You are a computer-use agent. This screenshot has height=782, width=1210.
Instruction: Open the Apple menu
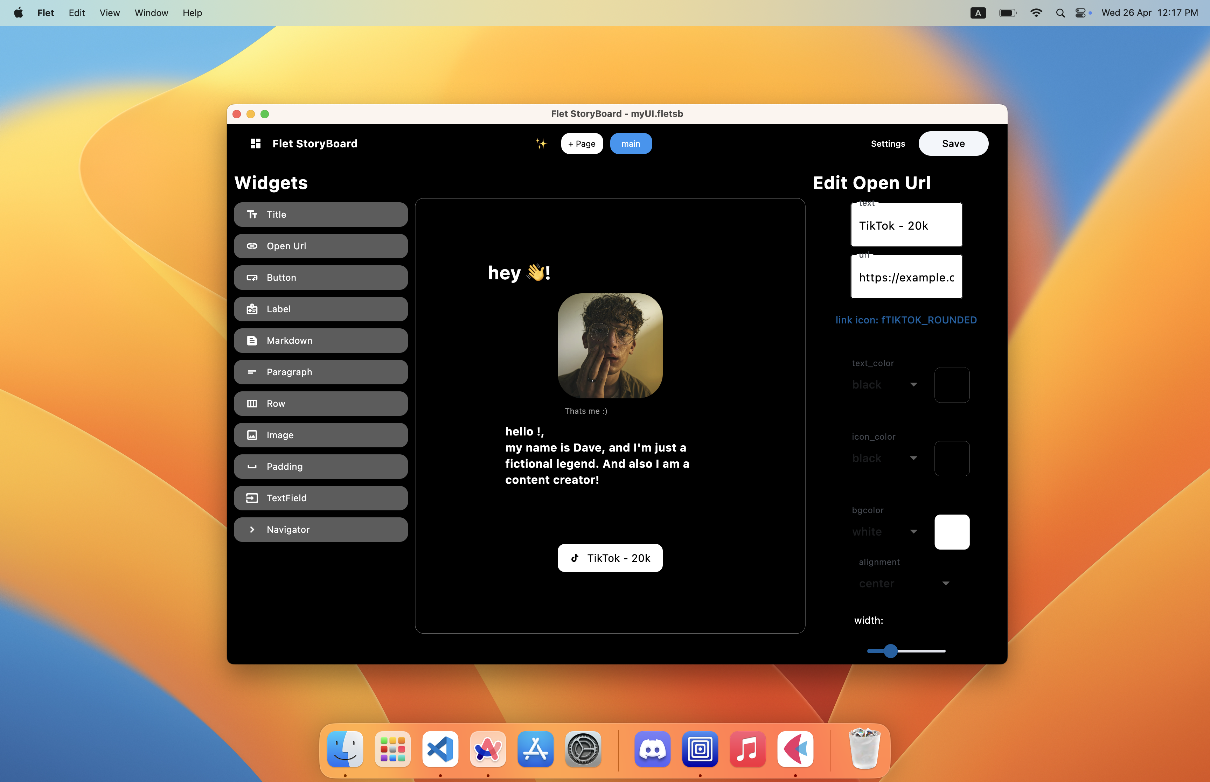(18, 13)
